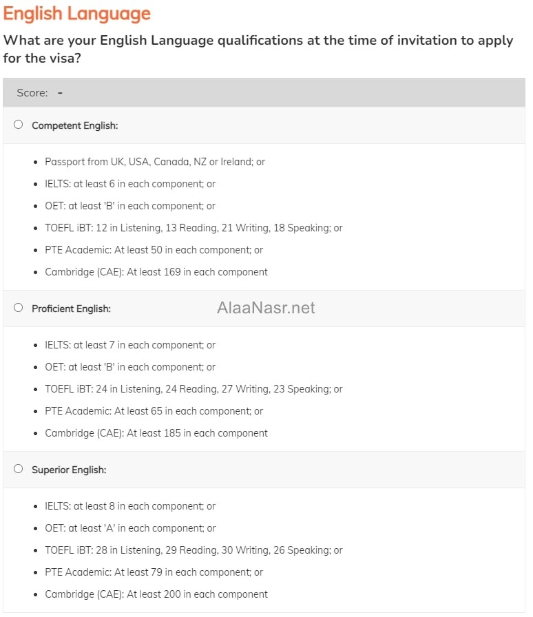Click the OET at least 'A' line
Viewport: 533px width, 617px height.
click(130, 528)
